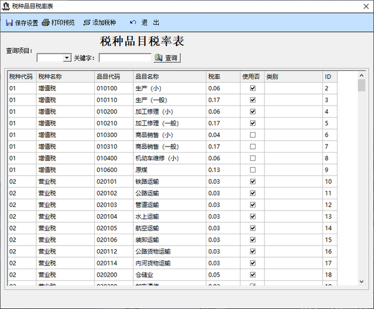Toggle the 铁路运输 in-use checkbox

[252, 181]
